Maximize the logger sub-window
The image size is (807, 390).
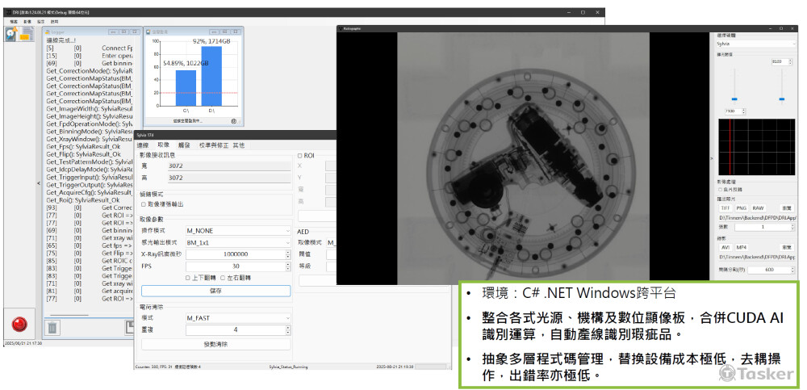point(123,32)
